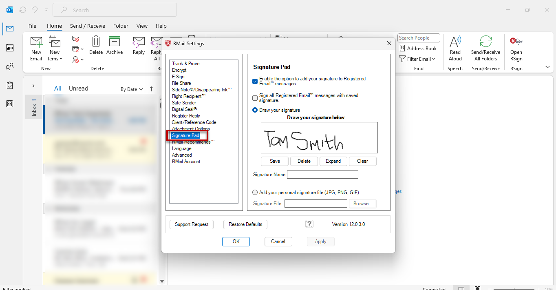Open the More Apps grid in the sidebar

coord(9,104)
